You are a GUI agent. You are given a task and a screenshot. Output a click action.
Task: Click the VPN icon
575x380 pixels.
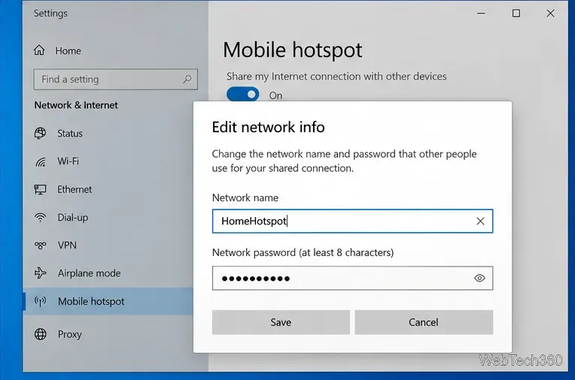tap(40, 246)
